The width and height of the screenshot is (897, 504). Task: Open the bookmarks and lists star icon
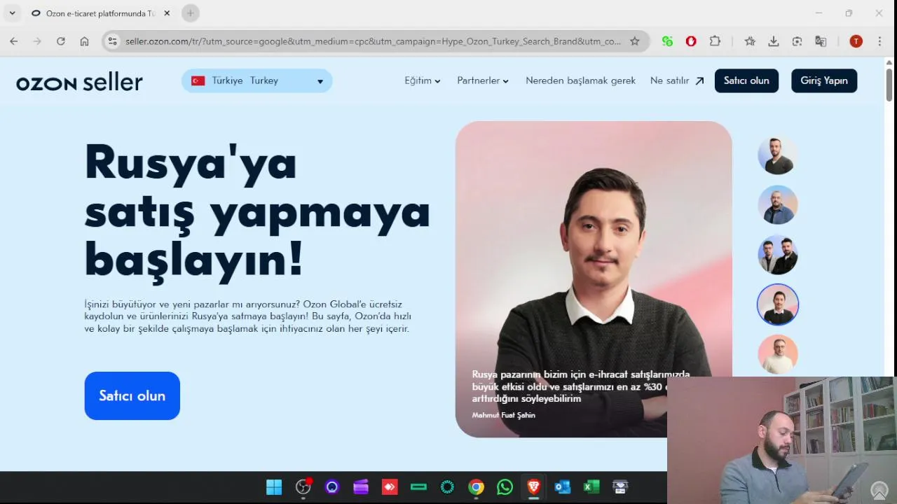coord(750,41)
